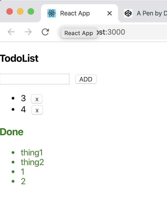The width and height of the screenshot is (167, 222).
Task: Remove todo item 4 with x
Action: (x=37, y=110)
